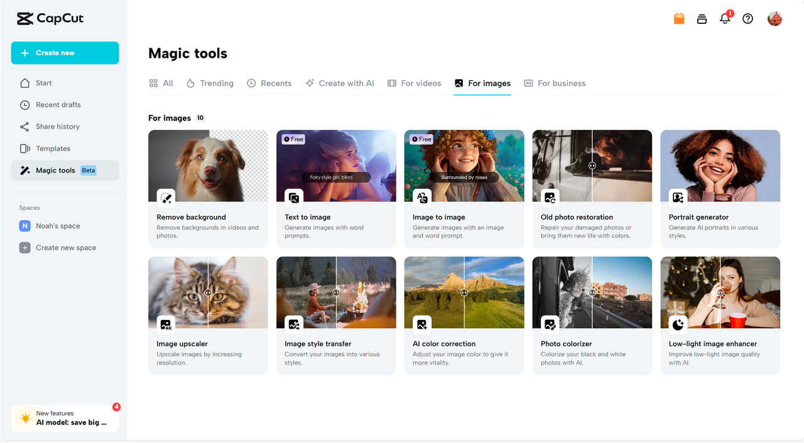Open Noah's space
Viewport: 804px width, 443px height.
click(x=65, y=226)
